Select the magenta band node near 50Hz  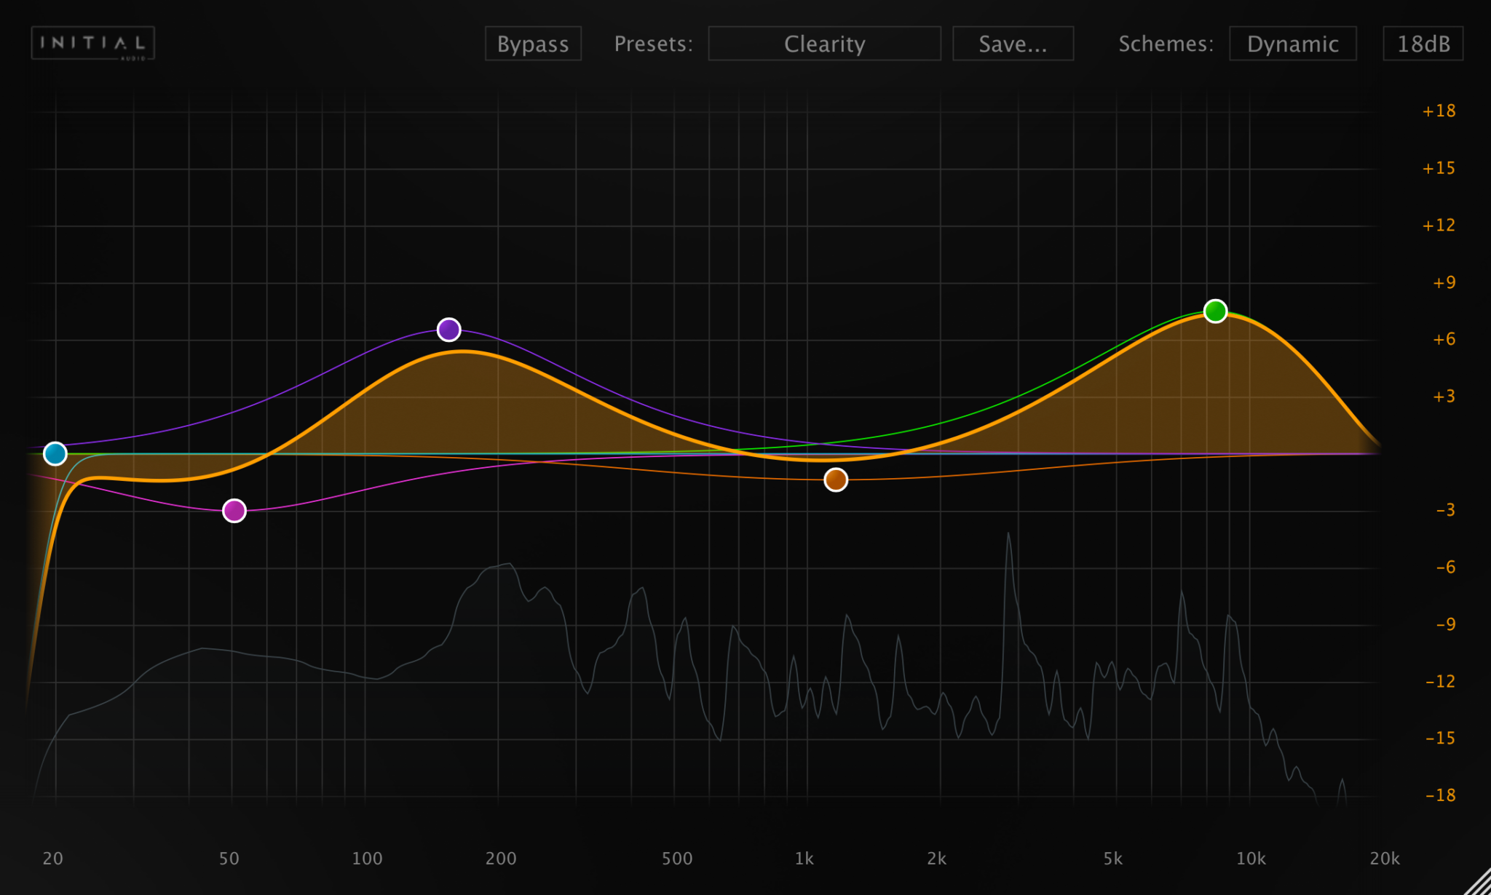[x=234, y=509]
